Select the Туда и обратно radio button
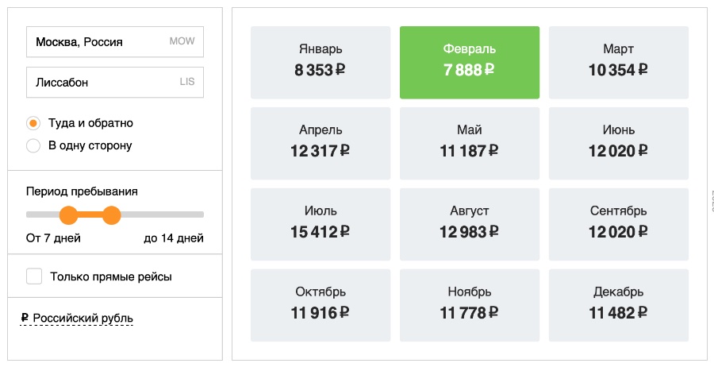 33,123
